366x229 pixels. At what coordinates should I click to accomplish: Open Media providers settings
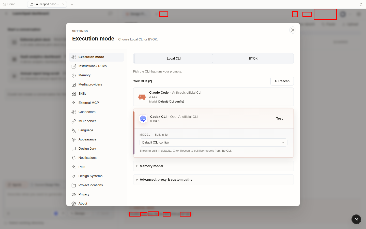tap(96, 85)
